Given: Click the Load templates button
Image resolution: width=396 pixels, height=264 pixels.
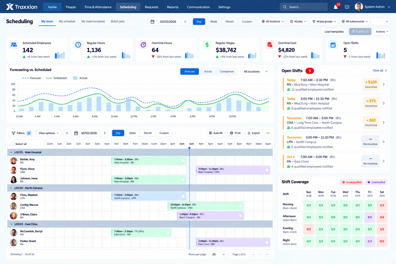Looking at the screenshot, I should pyautogui.click(x=334, y=32).
